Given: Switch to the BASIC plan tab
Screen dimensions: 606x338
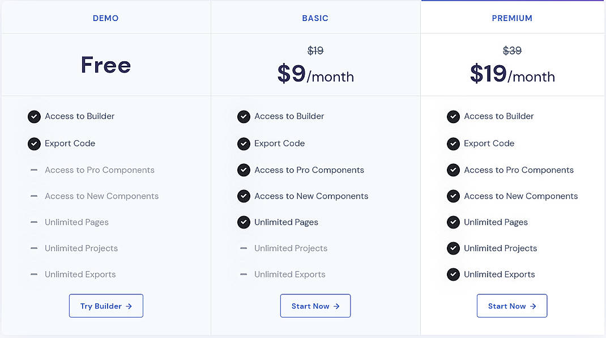Looking at the screenshot, I should tap(315, 18).
